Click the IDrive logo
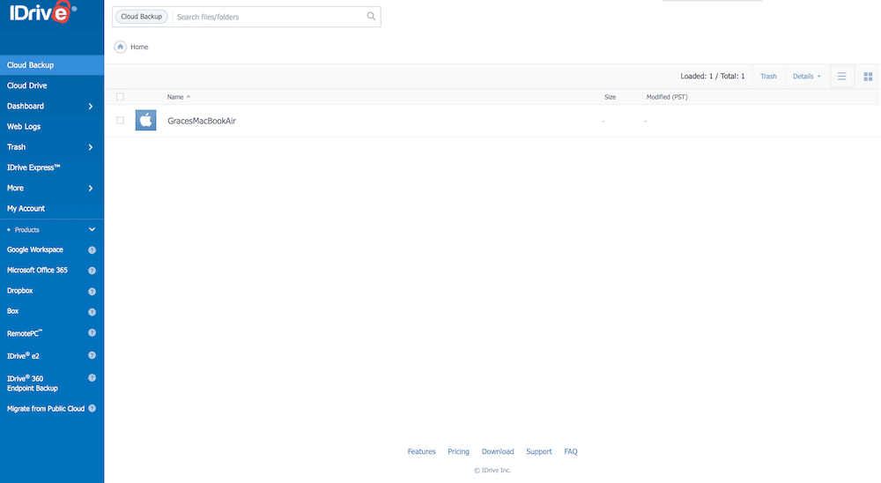Screen dimensions: 881x483 click(x=42, y=11)
